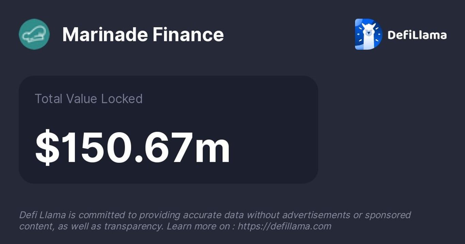
Task: Click the Total Value Locked label
Action: [89, 99]
